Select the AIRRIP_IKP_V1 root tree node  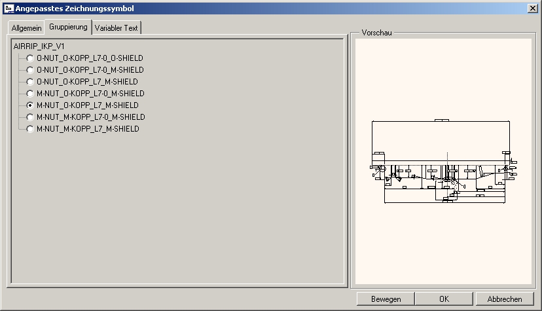click(x=39, y=46)
